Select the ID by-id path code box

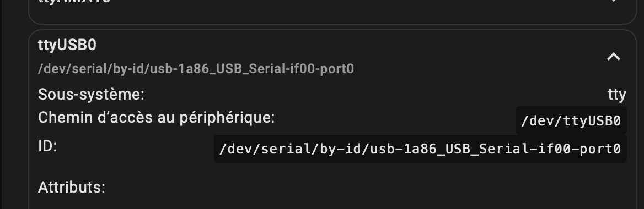click(420, 148)
